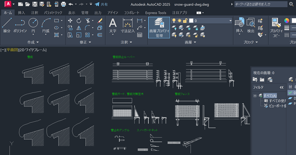
Task: Switch to the パラメトリック ribbon tab
Action: tap(53, 13)
